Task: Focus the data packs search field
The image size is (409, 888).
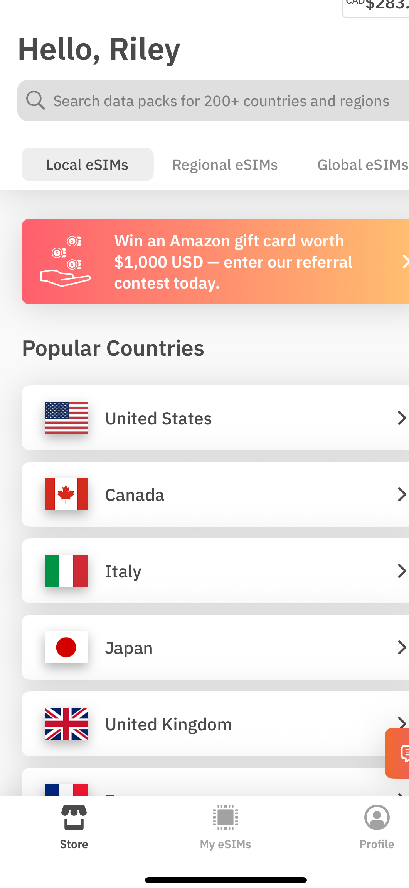Action: point(221,101)
